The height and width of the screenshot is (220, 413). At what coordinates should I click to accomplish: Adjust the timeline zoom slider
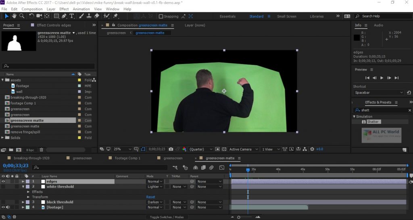coord(239,217)
